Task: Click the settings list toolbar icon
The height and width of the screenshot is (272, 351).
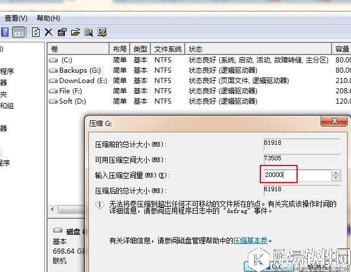Action: click(x=102, y=33)
